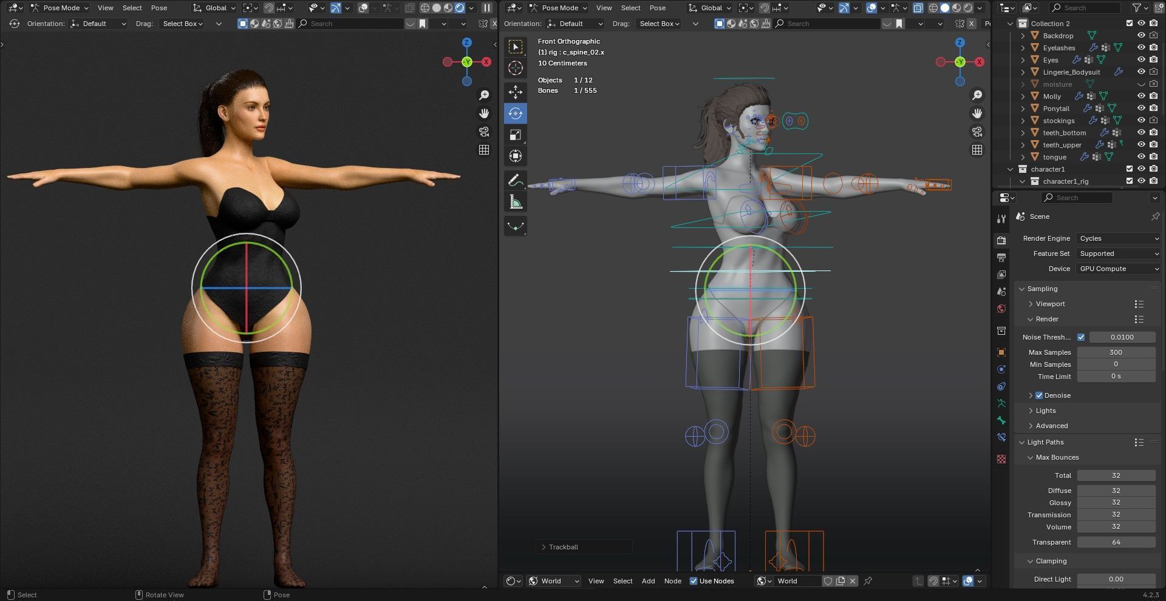The image size is (1166, 601).
Task: Choose the Select Box tool icon
Action: pos(515,47)
